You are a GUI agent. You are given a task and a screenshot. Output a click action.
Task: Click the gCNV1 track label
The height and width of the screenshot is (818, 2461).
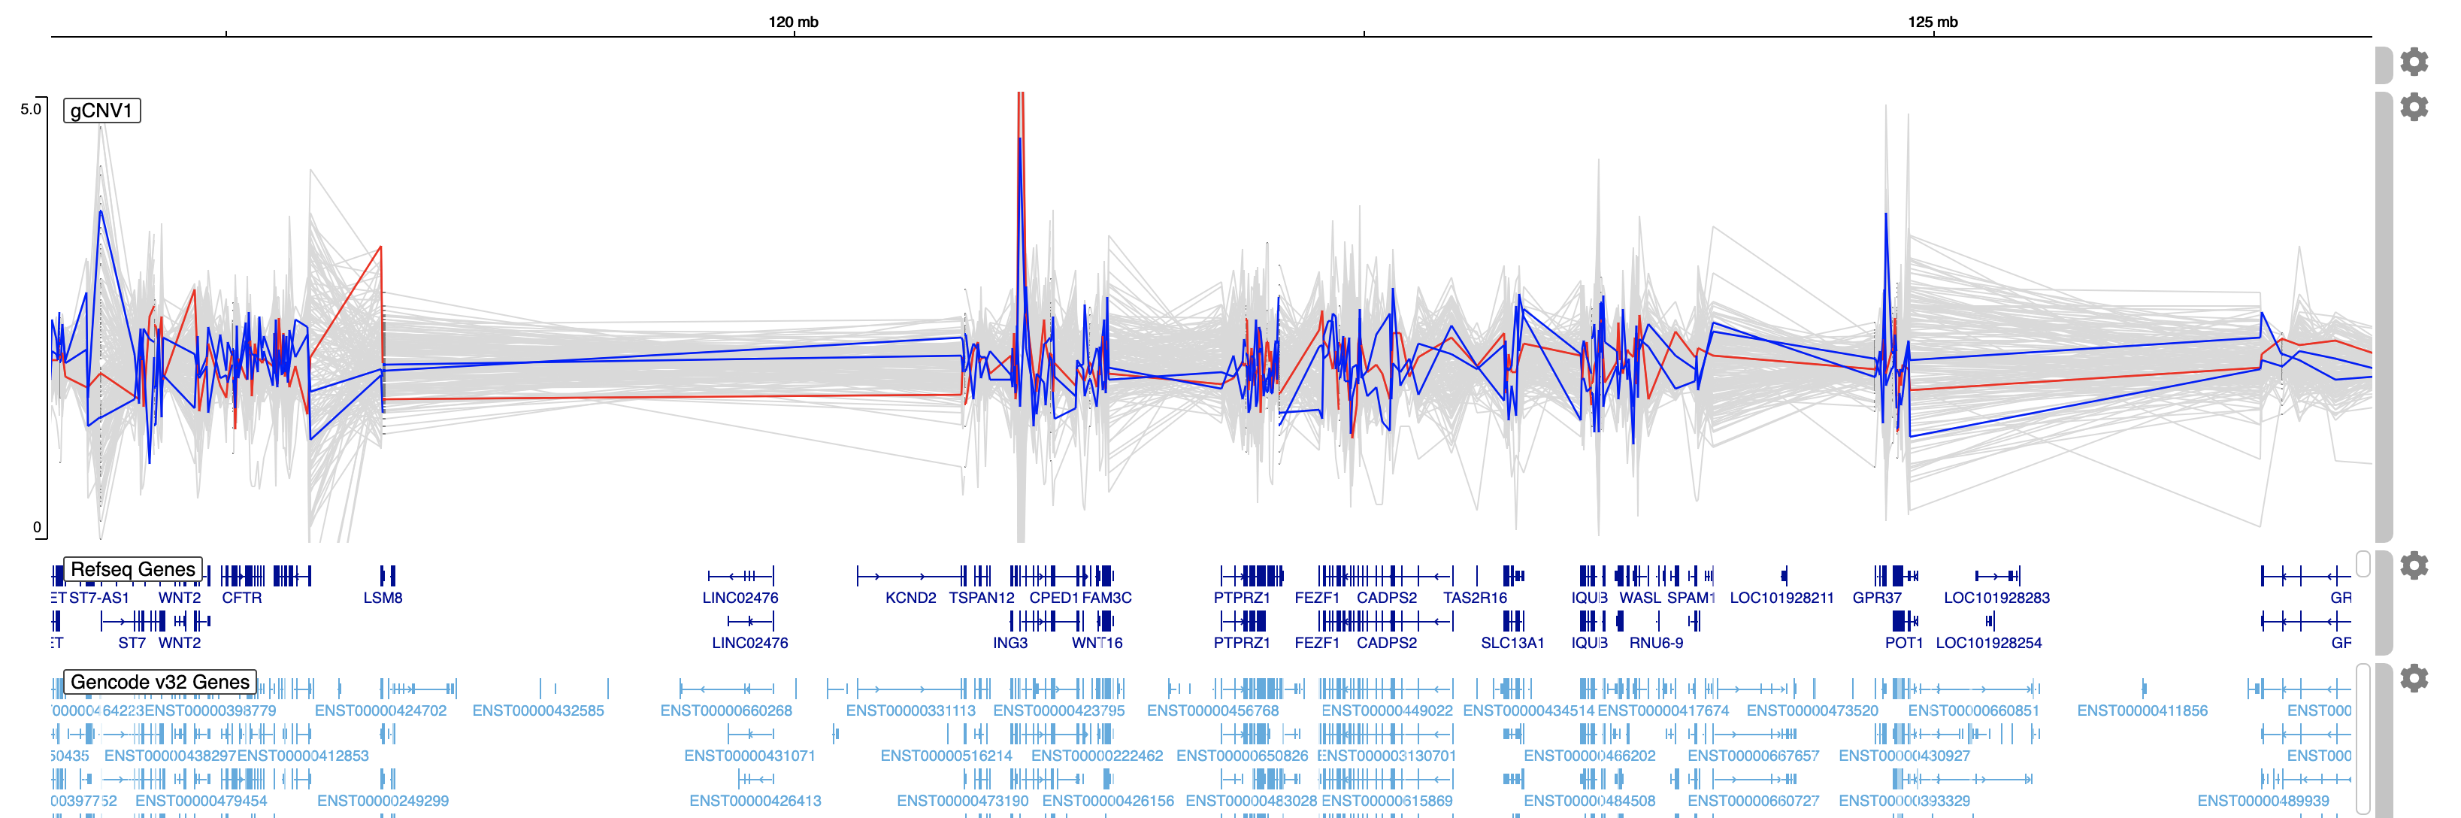(x=101, y=110)
